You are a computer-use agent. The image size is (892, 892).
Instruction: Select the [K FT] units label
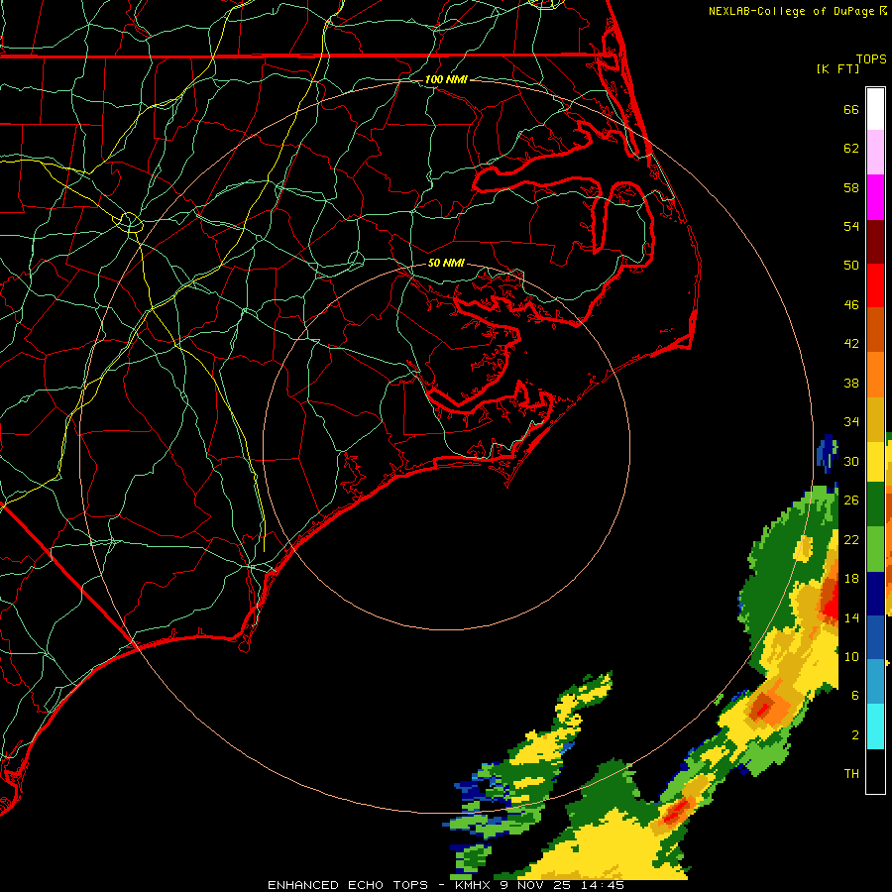tap(837, 68)
